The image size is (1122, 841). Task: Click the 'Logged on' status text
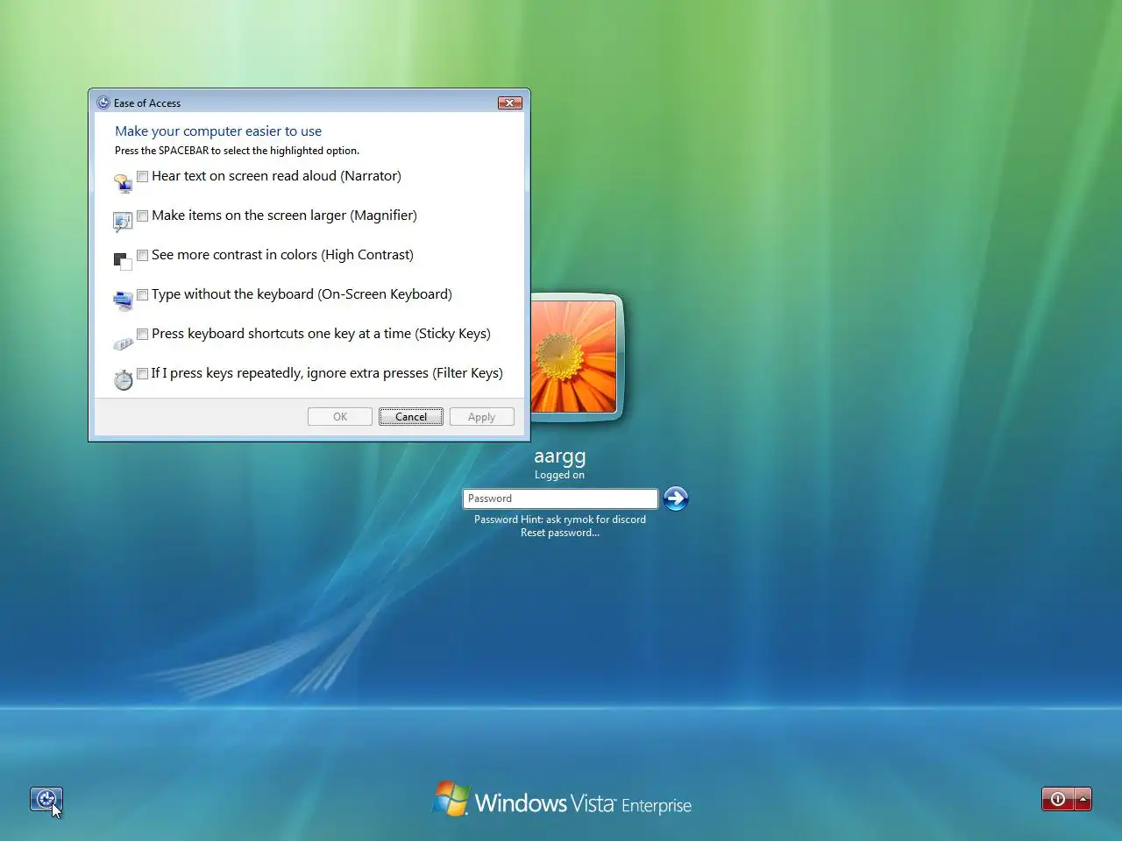pos(560,475)
